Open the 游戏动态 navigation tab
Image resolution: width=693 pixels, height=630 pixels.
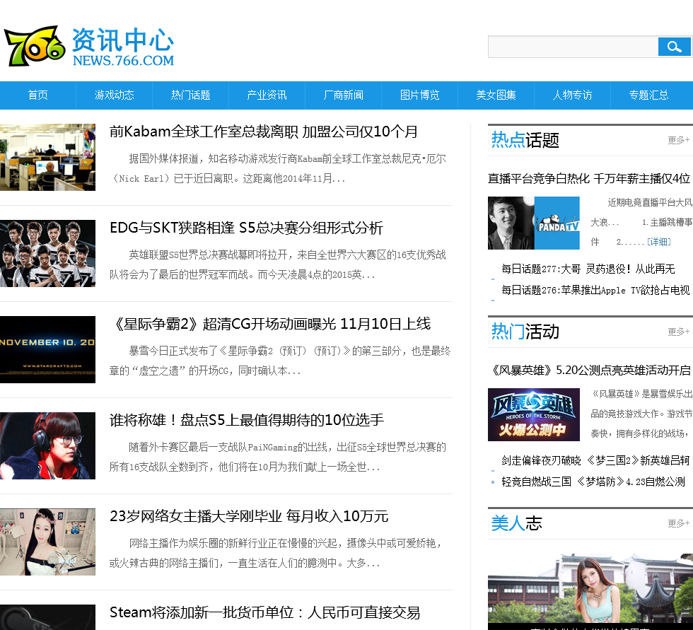point(115,95)
